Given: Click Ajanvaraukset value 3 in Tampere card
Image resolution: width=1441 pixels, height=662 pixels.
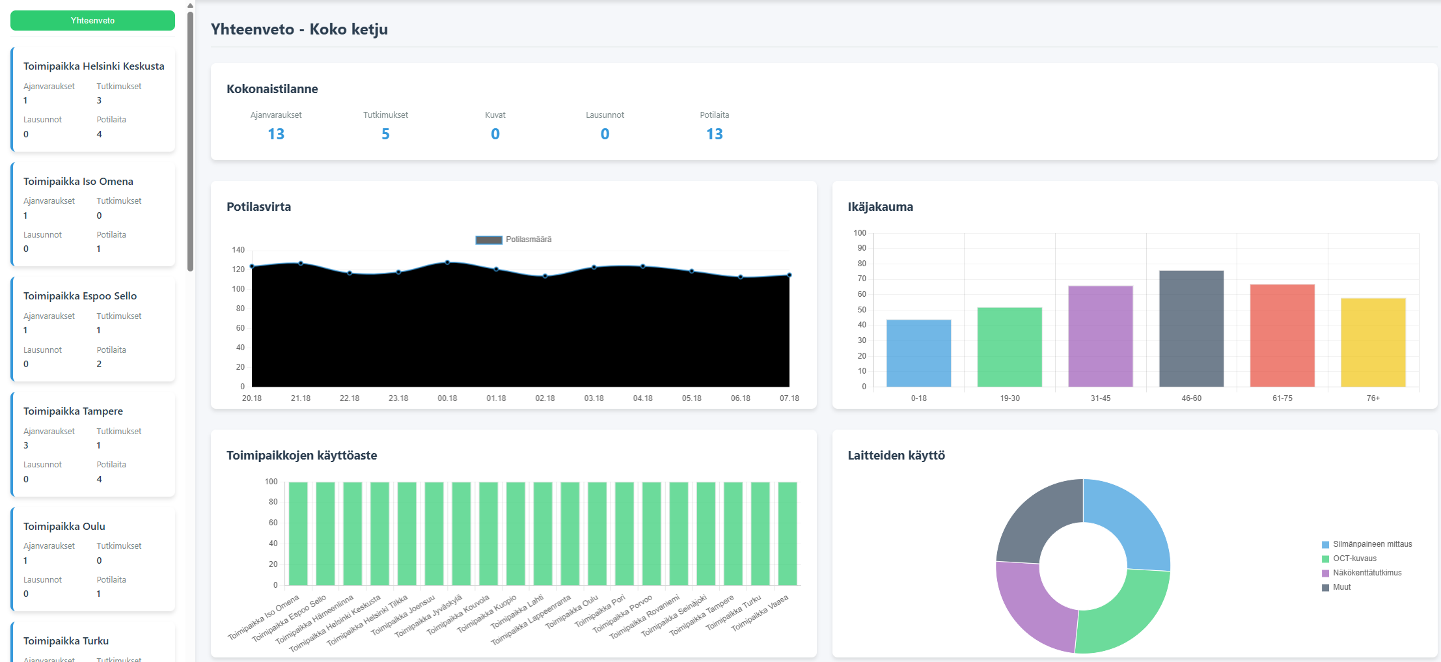Looking at the screenshot, I should point(26,445).
